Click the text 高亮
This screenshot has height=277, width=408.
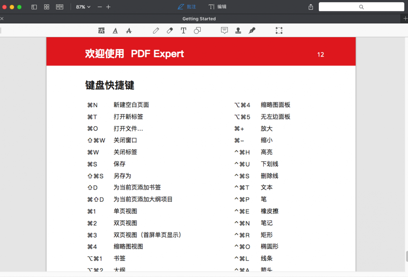(267, 152)
